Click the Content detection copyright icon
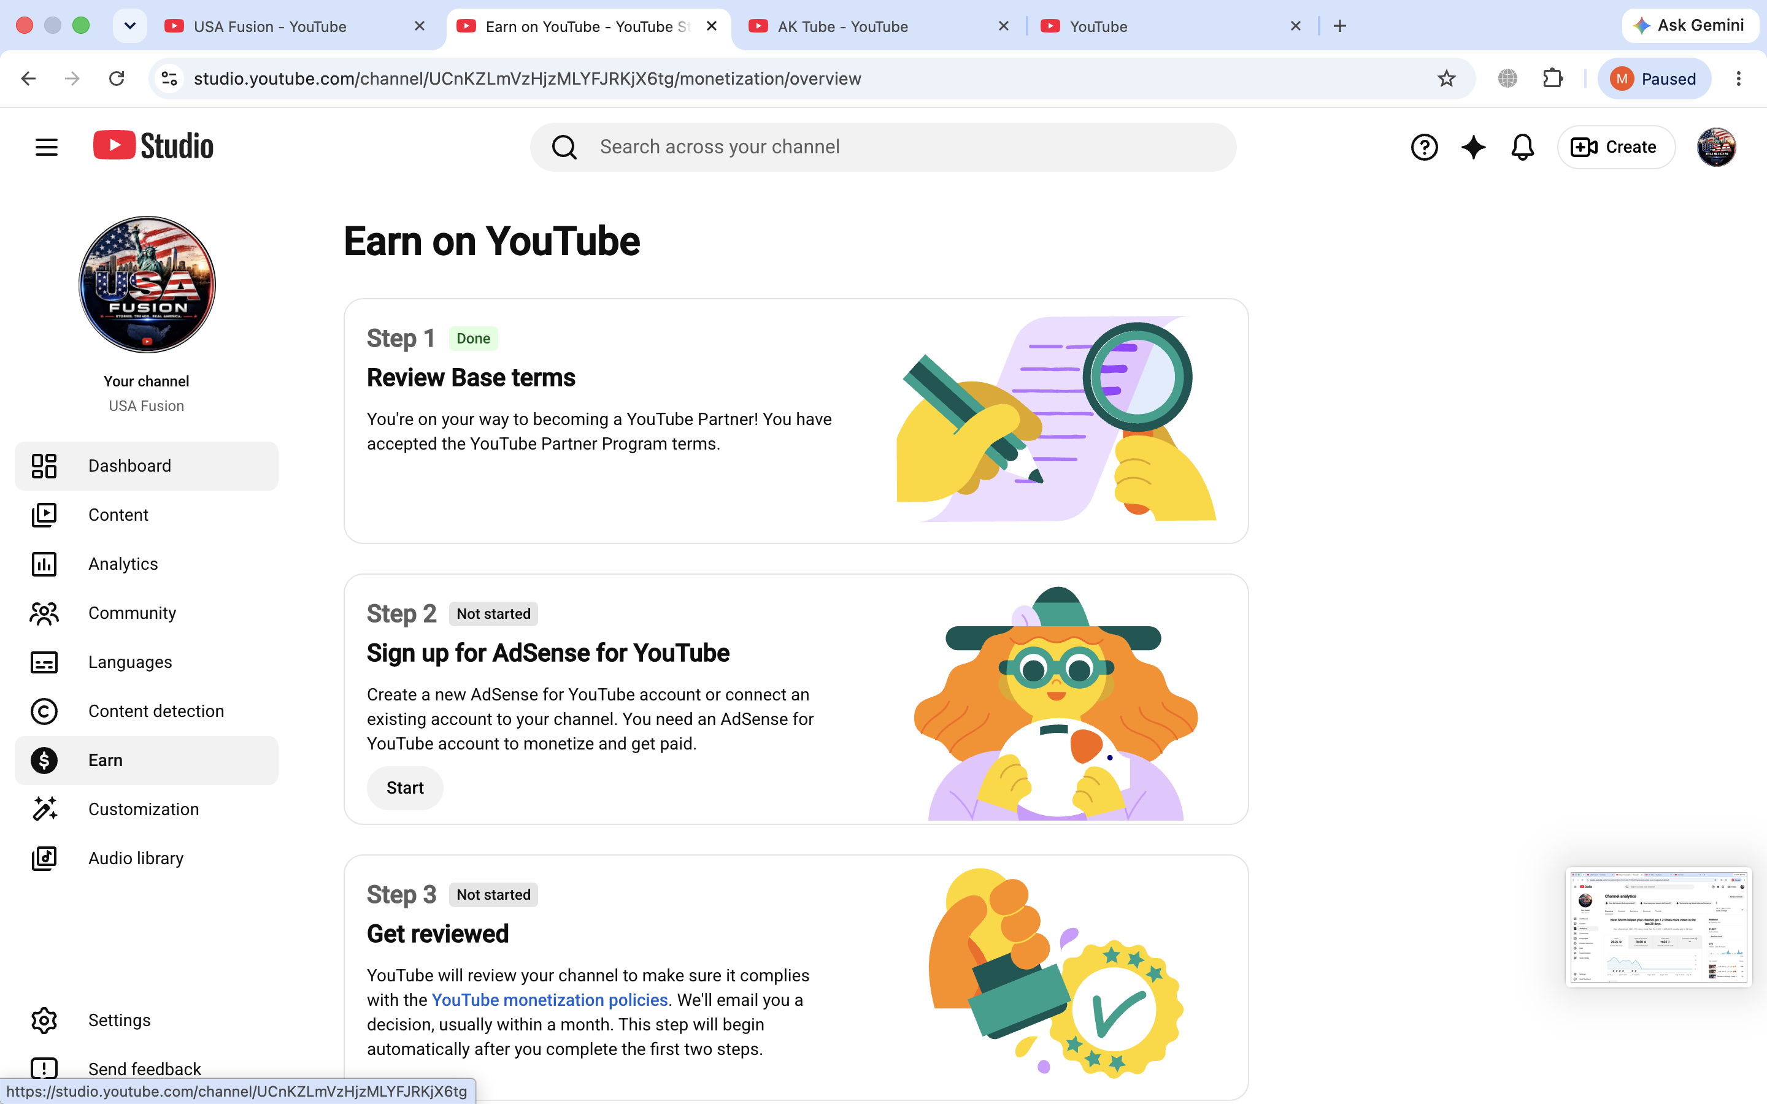1767x1104 pixels. click(x=44, y=711)
